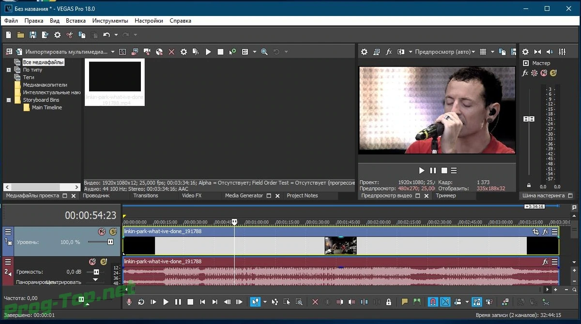This screenshot has width=581, height=324.
Task: Search media with the magnifier icon
Action: coord(264,52)
